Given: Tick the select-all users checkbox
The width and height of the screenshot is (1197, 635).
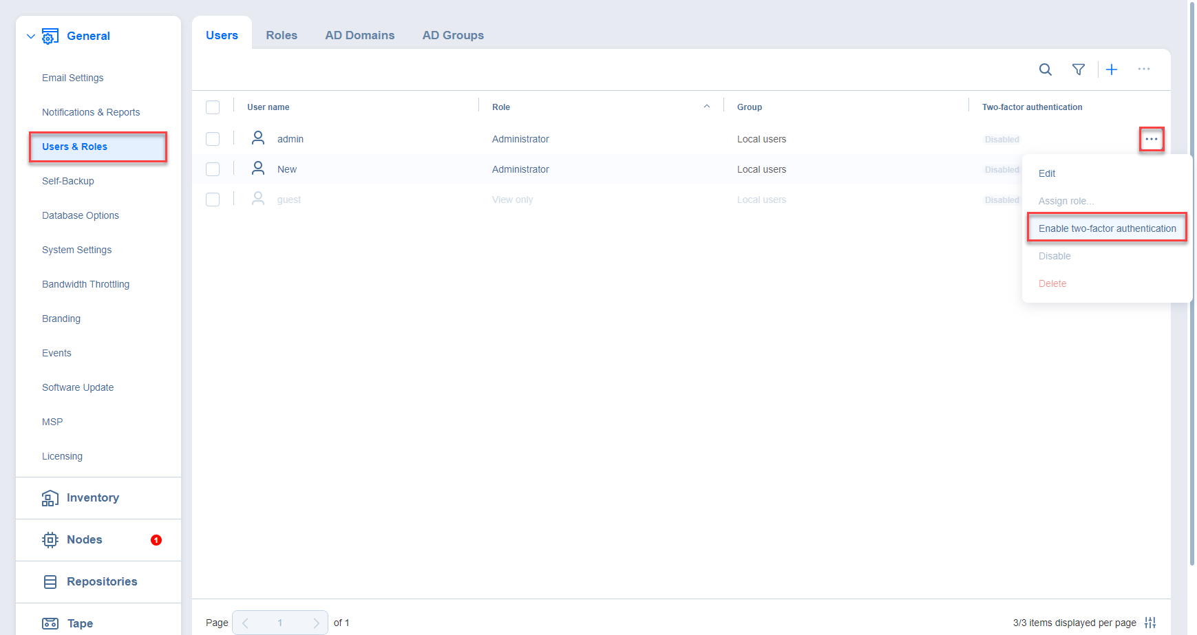Looking at the screenshot, I should click(213, 107).
